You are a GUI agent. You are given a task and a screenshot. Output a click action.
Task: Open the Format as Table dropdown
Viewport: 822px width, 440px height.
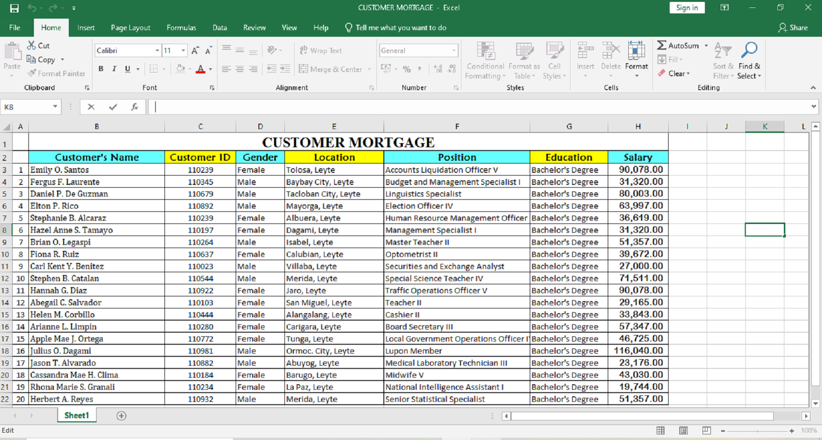pyautogui.click(x=524, y=61)
